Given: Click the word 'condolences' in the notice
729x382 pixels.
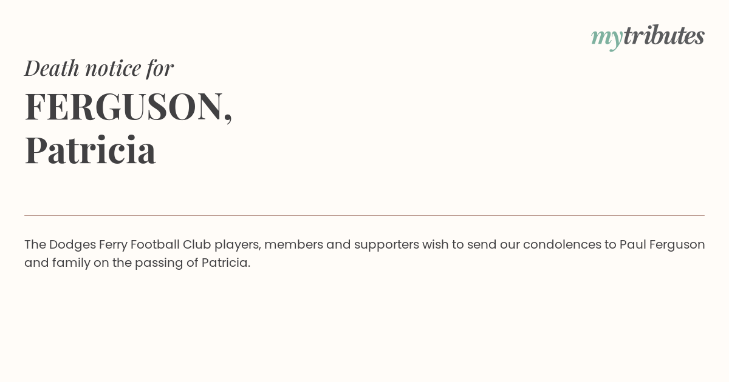Looking at the screenshot, I should pyautogui.click(x=561, y=244).
